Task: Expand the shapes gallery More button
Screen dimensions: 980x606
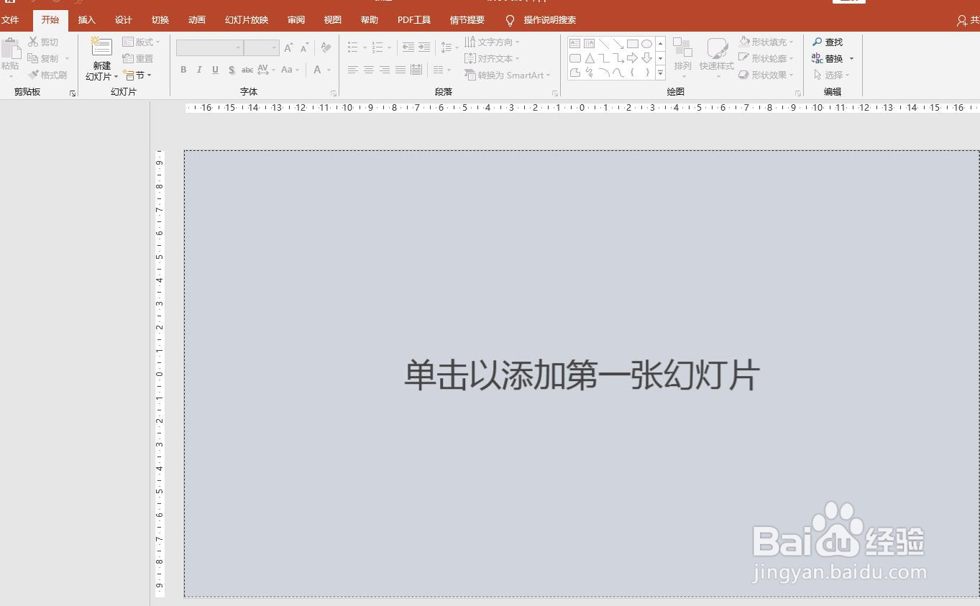Action: pyautogui.click(x=660, y=73)
